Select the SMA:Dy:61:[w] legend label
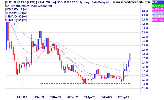The height and width of the screenshot is (100, 164). click(17, 20)
